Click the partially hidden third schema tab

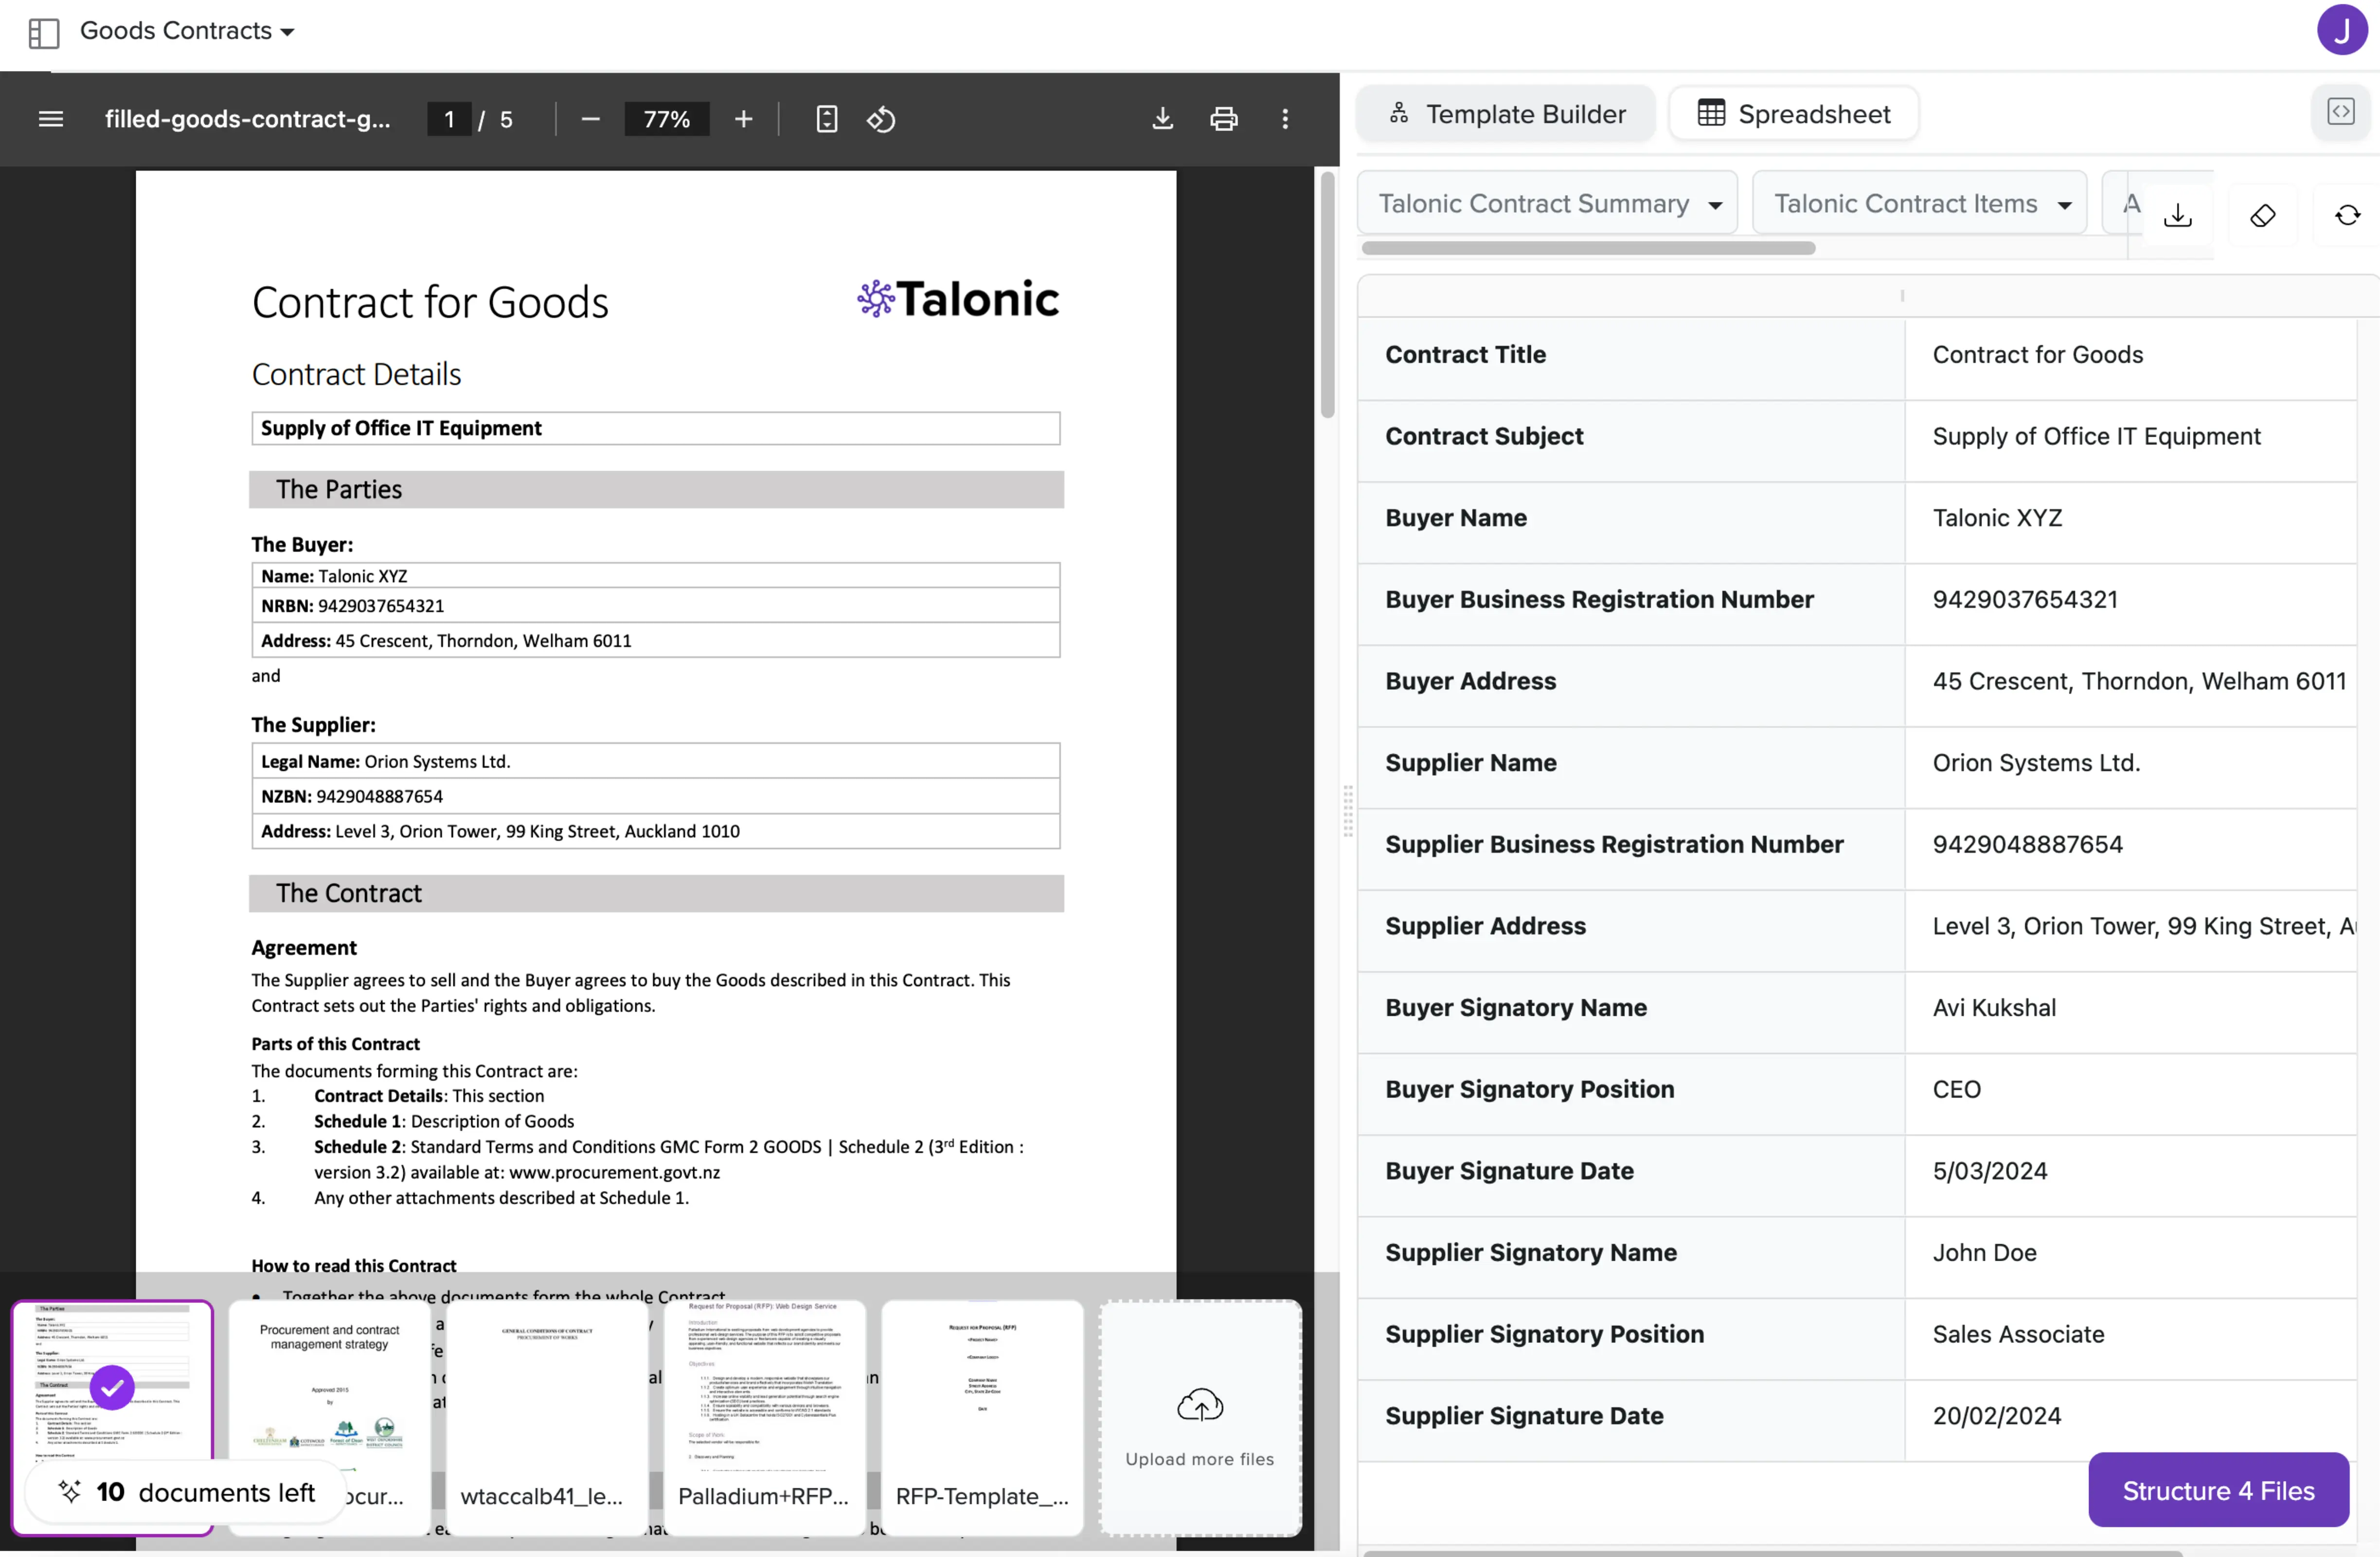click(x=2123, y=203)
